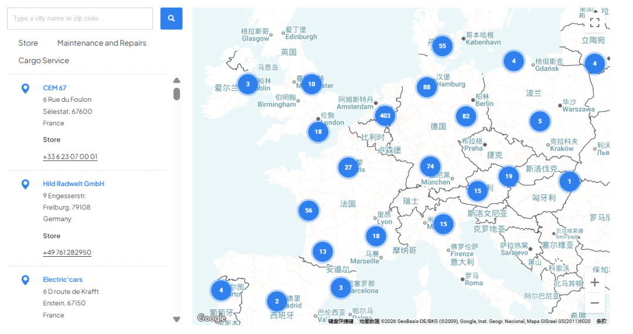Viewport: 633px width, 334px height.
Task: Open the 82 cluster near Berlin
Action: click(x=466, y=116)
